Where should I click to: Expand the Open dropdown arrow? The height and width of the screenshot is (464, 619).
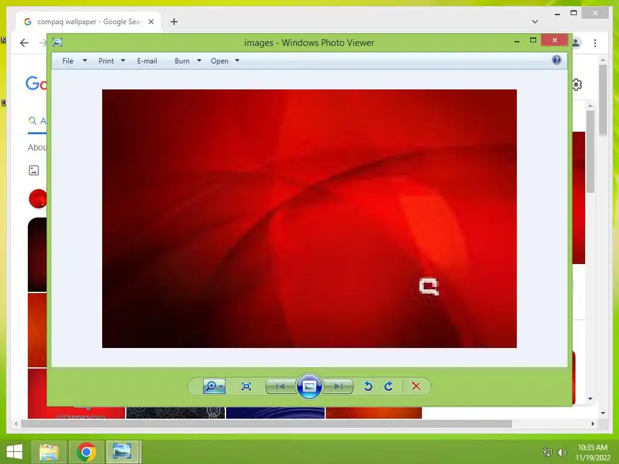(x=237, y=60)
